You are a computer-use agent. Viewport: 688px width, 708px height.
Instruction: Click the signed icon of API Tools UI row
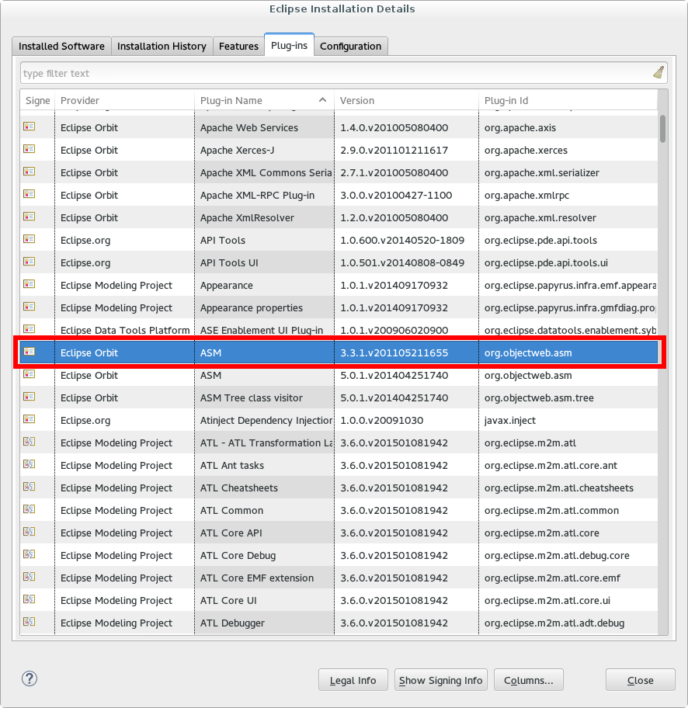tap(30, 262)
